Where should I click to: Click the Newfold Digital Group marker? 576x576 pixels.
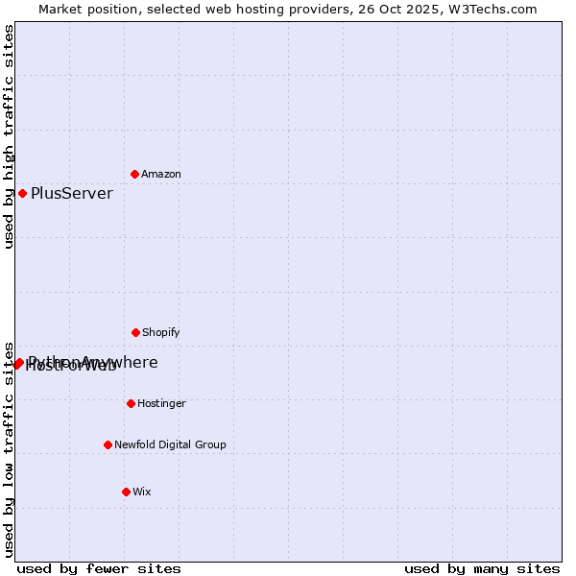click(x=108, y=444)
